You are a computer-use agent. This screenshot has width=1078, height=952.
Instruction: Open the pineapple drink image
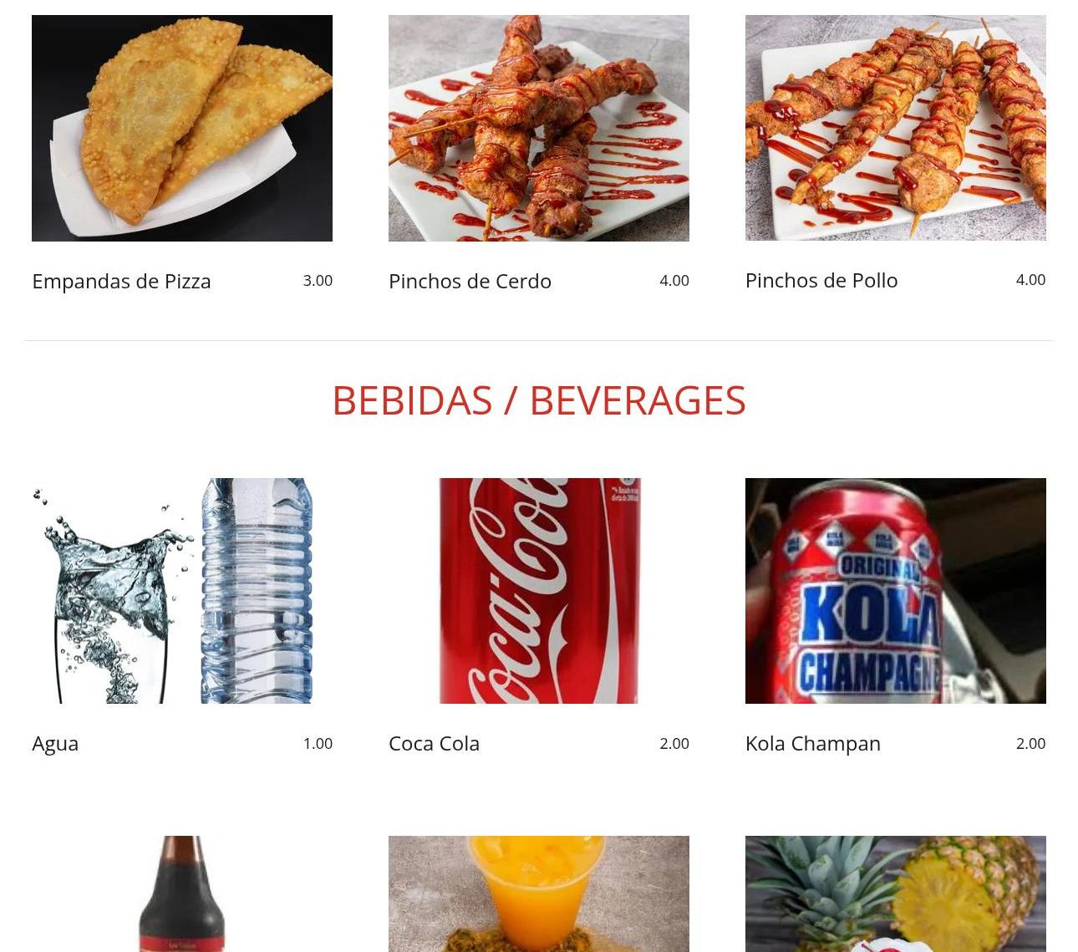(x=896, y=893)
